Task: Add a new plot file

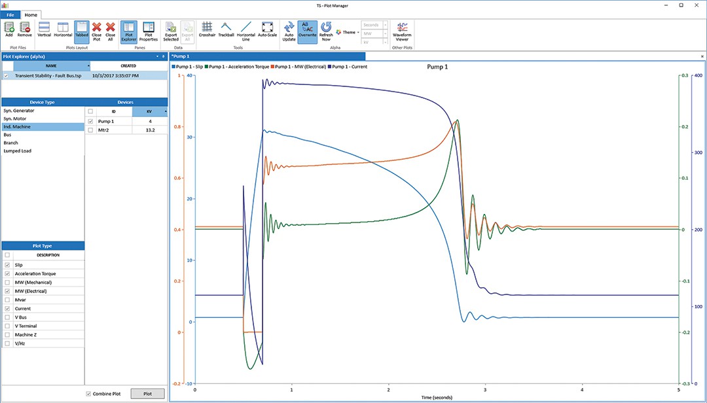Action: (9, 29)
